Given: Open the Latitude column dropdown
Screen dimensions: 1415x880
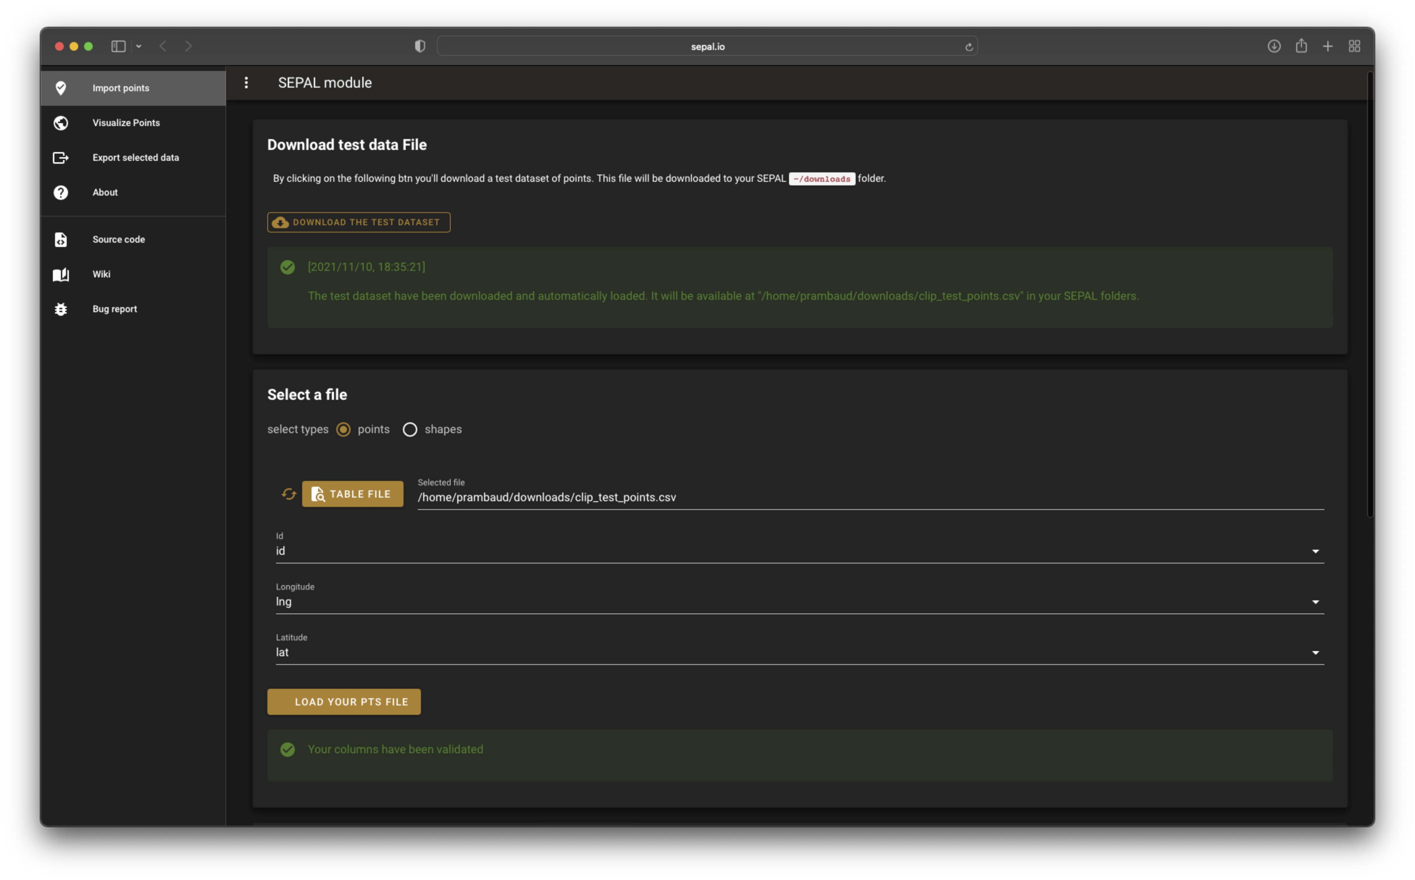Looking at the screenshot, I should coord(1315,653).
